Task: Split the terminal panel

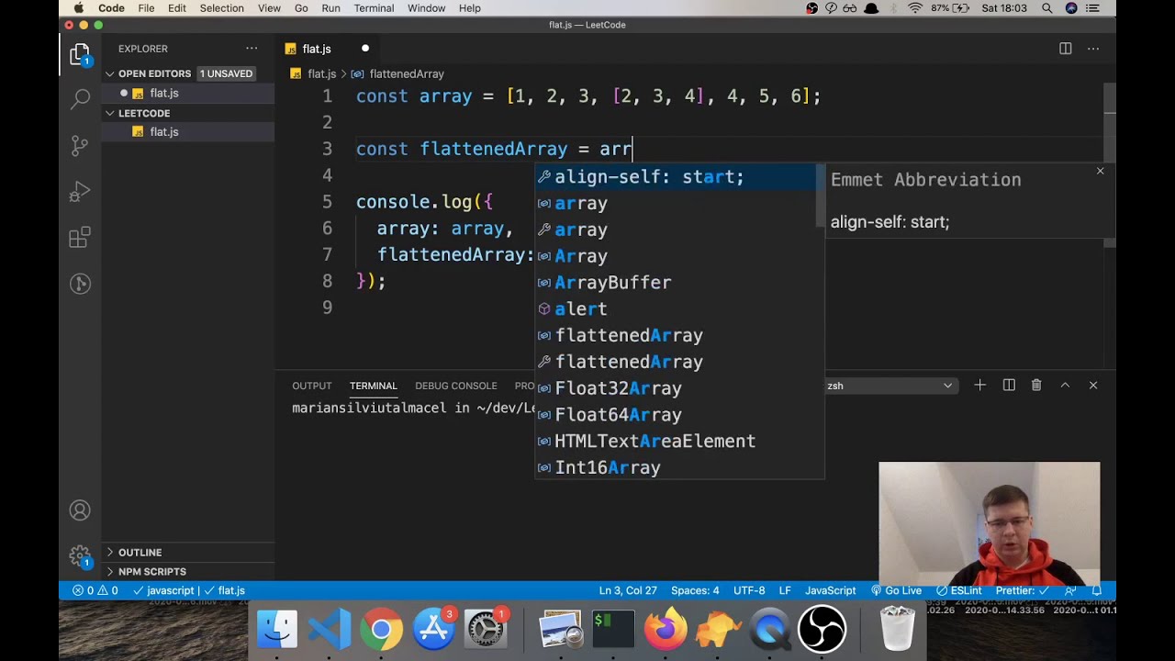Action: click(1009, 386)
